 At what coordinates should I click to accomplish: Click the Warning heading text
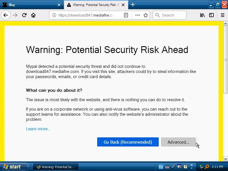click(107, 50)
